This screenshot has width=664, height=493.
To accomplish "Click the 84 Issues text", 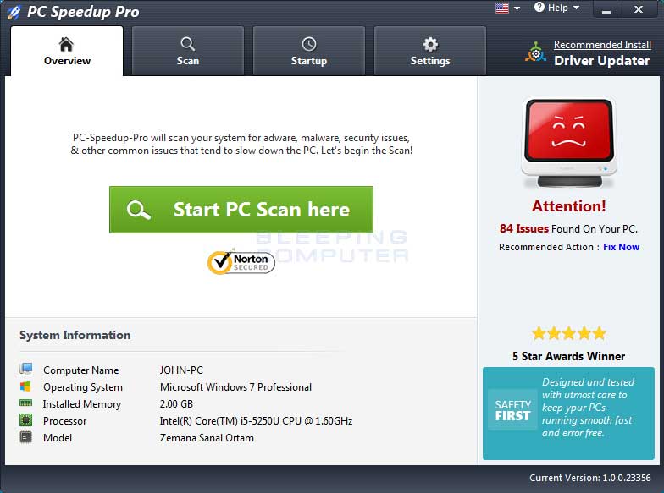I will pyautogui.click(x=523, y=228).
